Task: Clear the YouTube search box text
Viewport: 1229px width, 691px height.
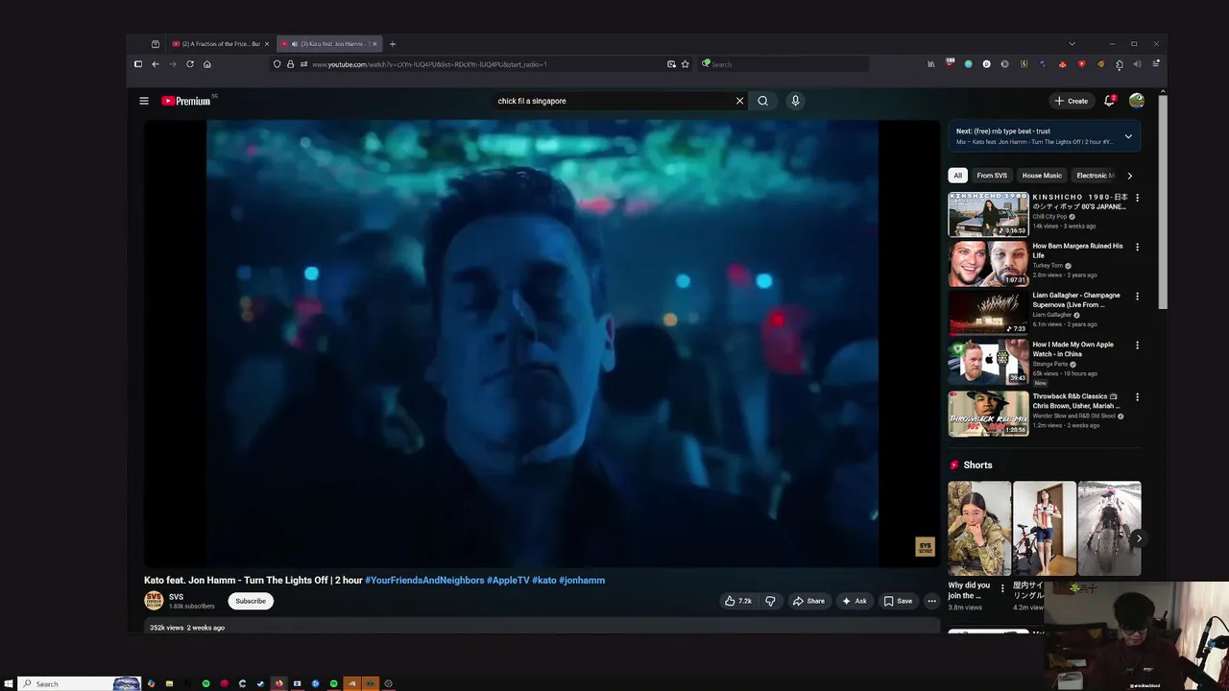Action: [x=739, y=101]
